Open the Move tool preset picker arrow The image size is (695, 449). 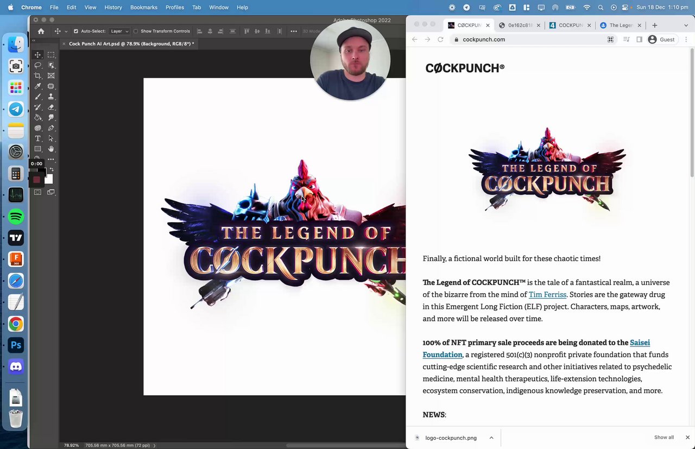(66, 31)
